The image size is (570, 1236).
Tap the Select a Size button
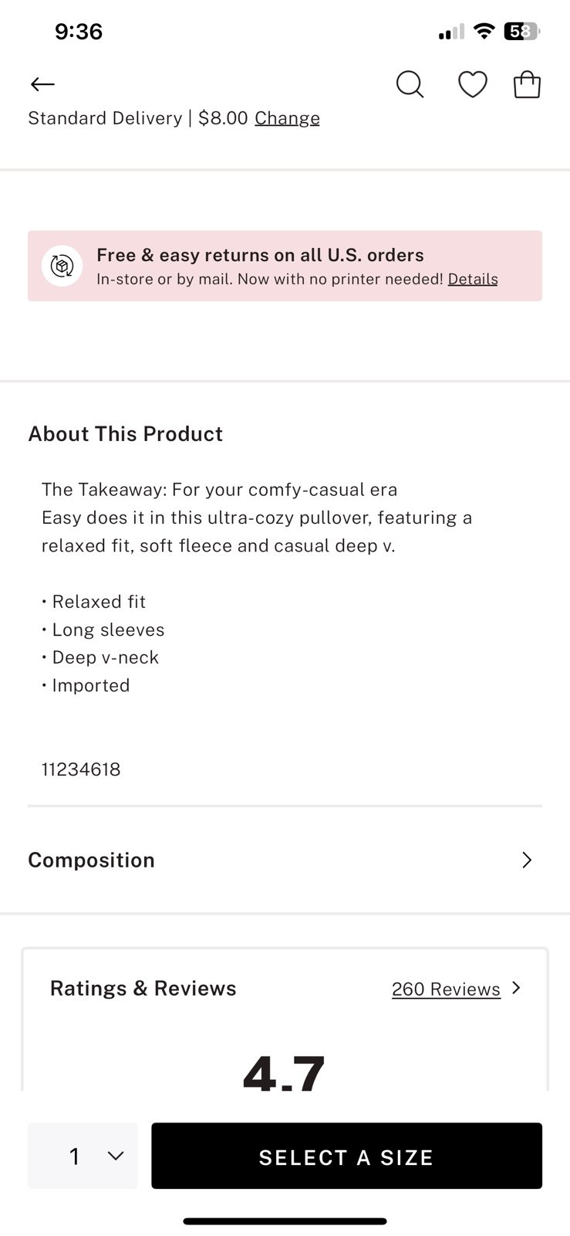(x=346, y=1156)
